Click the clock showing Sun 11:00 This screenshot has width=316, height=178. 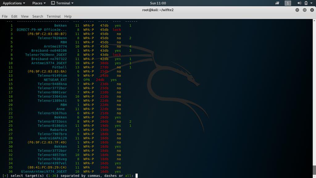point(158,3)
